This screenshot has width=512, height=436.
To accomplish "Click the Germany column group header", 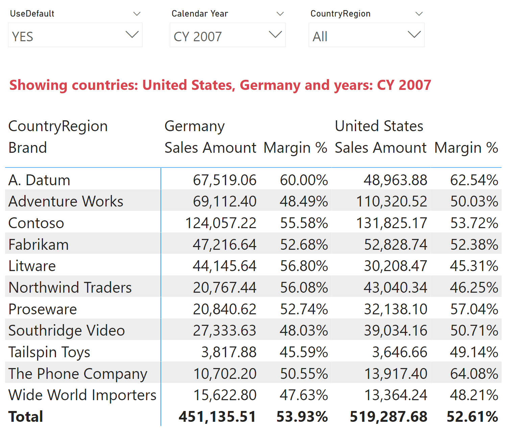I will click(195, 126).
